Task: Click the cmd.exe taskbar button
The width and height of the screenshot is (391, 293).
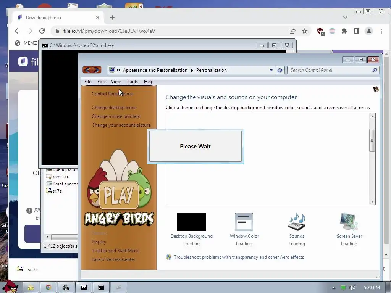Action: click(x=101, y=287)
